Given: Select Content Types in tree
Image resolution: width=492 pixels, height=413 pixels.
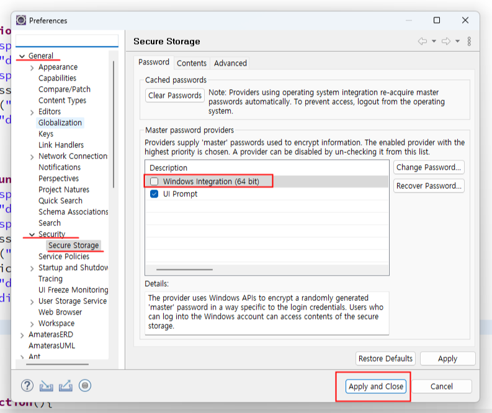Looking at the screenshot, I should point(62,100).
